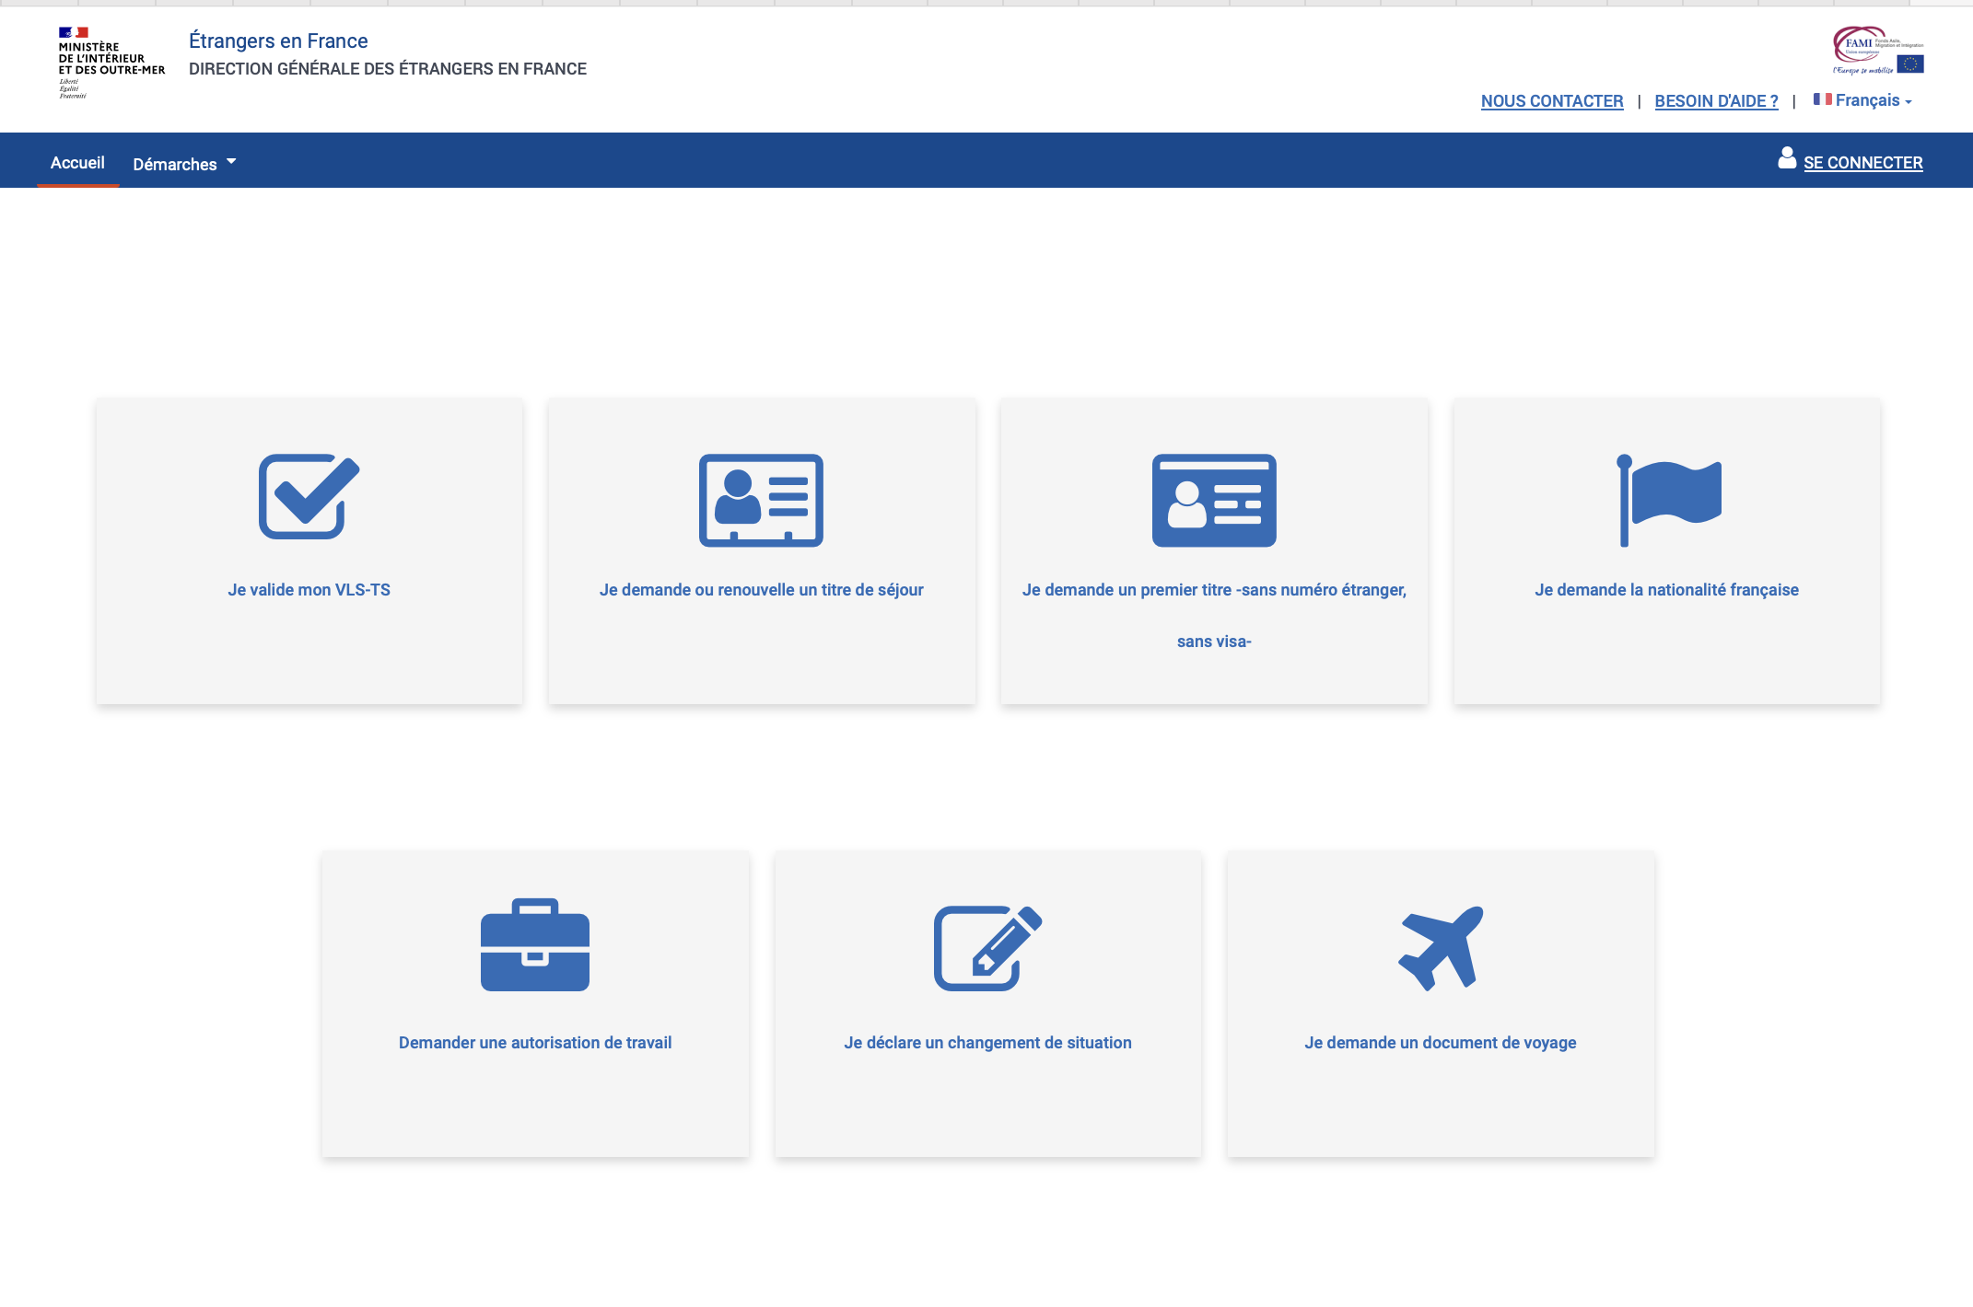Click the card icon for premier titre sans visa

1214,500
